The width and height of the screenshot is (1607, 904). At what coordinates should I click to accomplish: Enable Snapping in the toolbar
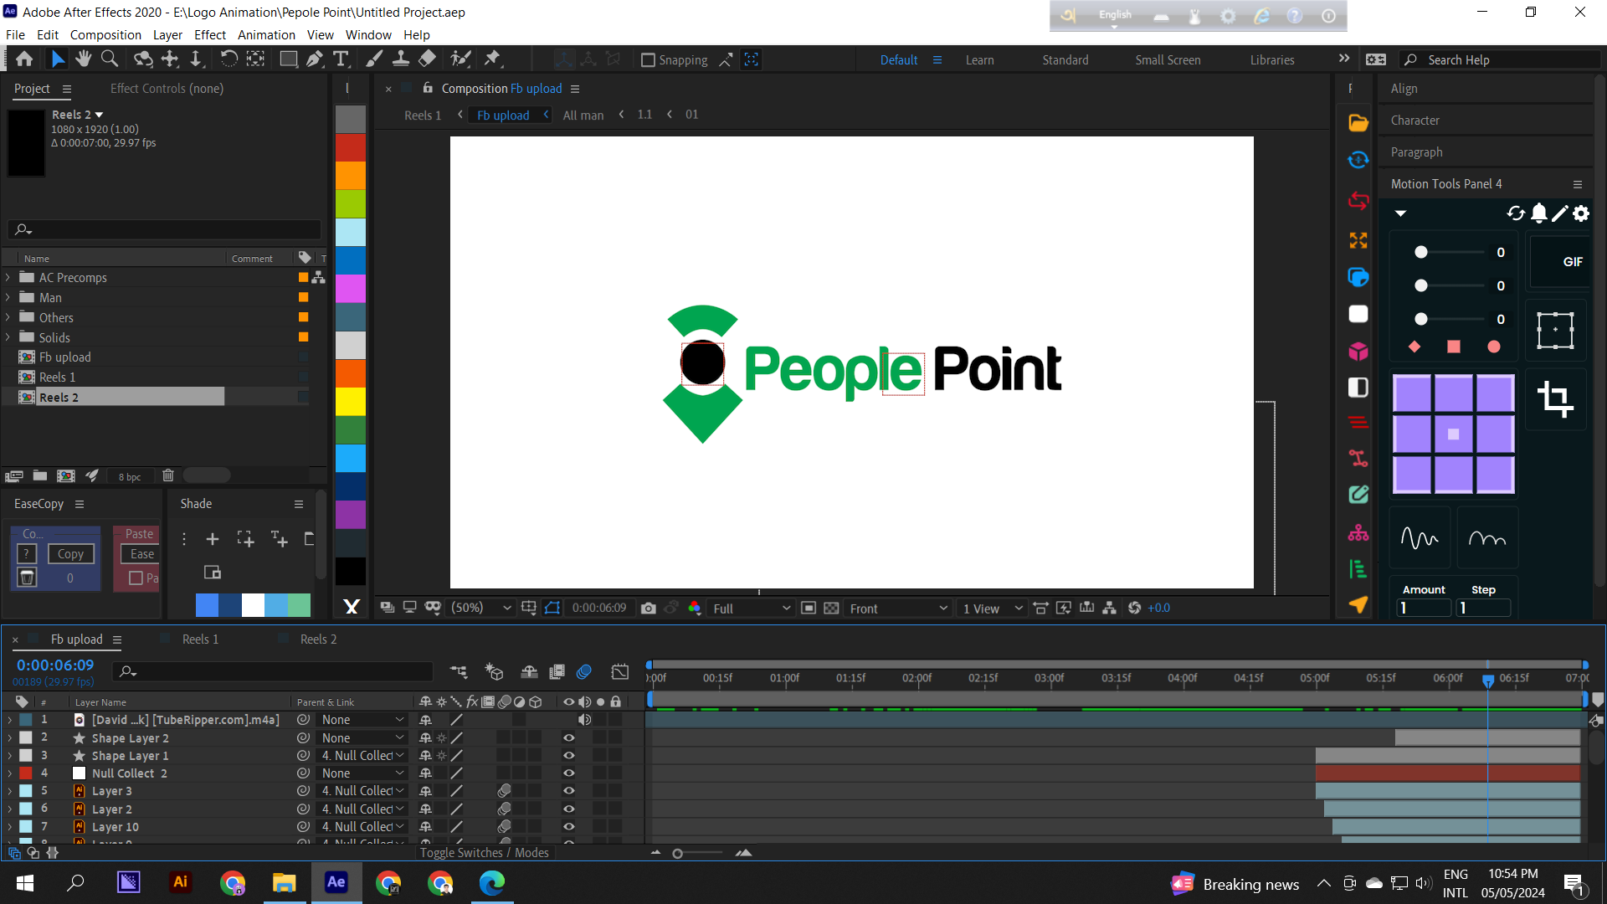[649, 59]
